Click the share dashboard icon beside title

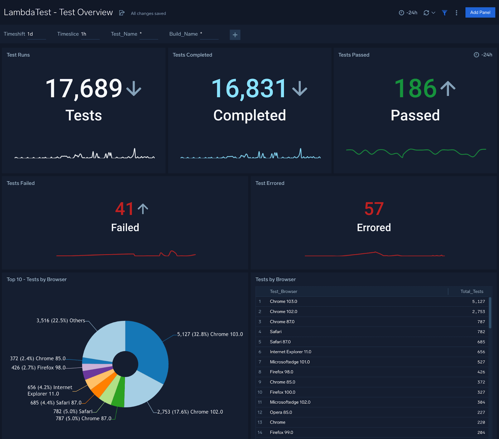(x=122, y=13)
